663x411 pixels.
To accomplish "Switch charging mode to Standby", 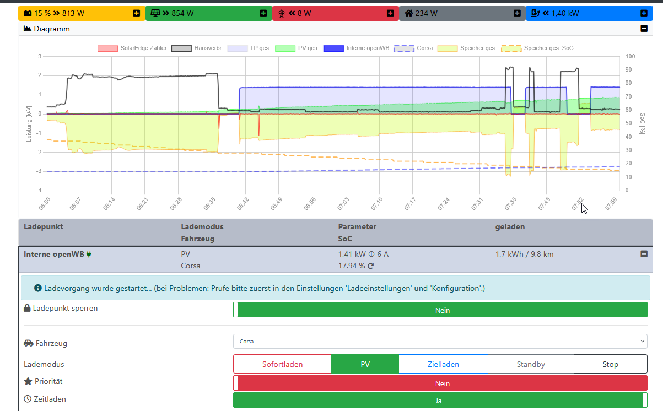I will [x=531, y=364].
